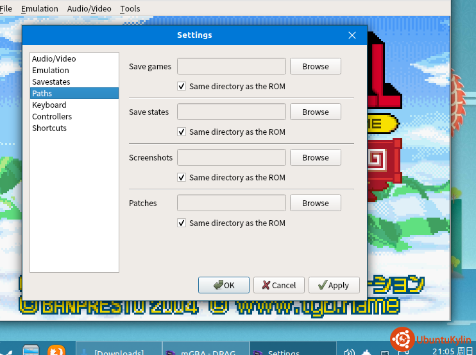Click the Patches path field
This screenshot has width=476, height=355.
[x=232, y=203]
